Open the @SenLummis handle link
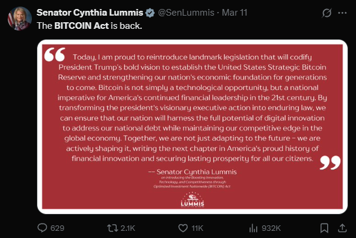The height and width of the screenshot is (238, 356). coord(186,13)
